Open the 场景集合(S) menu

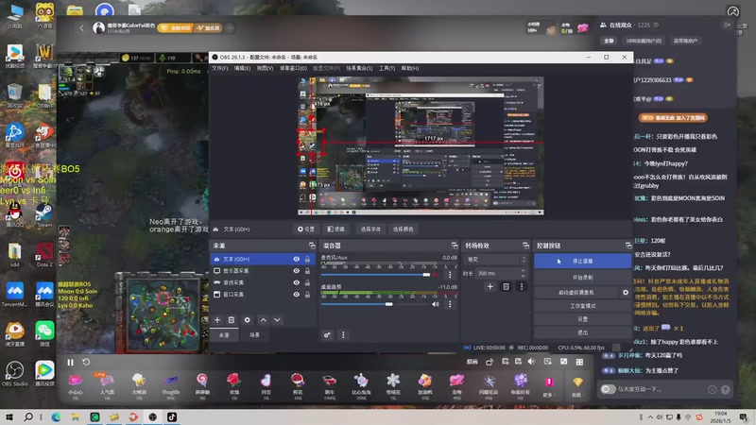pyautogui.click(x=359, y=68)
